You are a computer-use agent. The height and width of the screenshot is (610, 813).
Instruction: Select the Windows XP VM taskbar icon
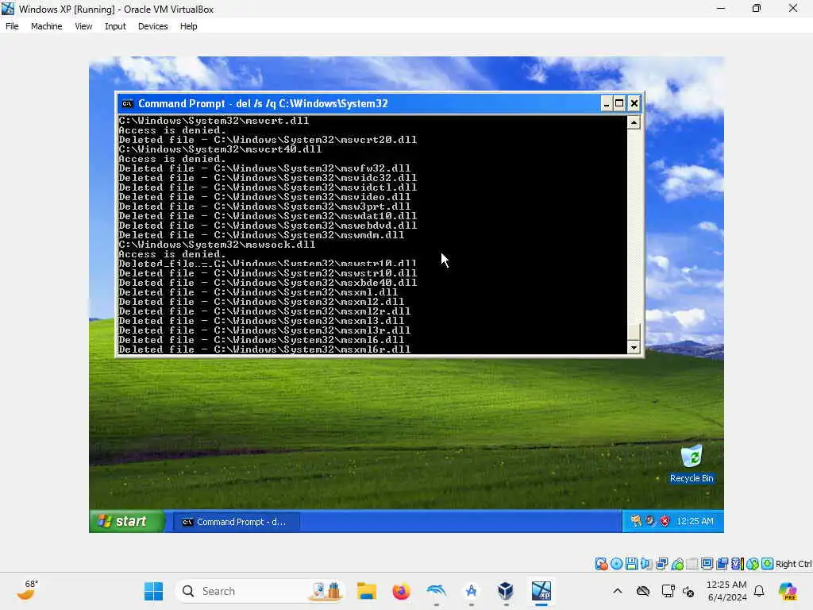(x=541, y=591)
